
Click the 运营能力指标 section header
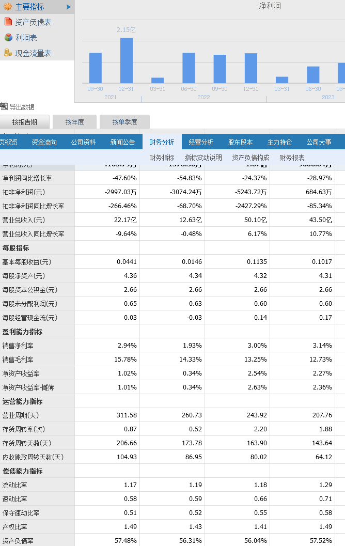(22, 401)
